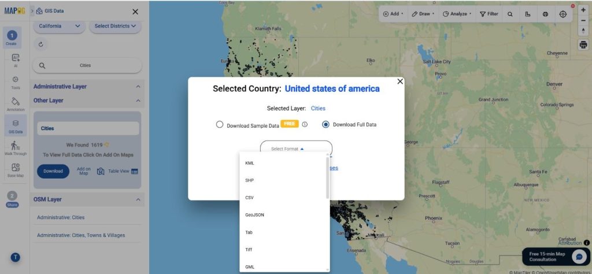Expand the sidebar panel arrow beside logo
The height and width of the screenshot is (274, 592).
(x=32, y=11)
